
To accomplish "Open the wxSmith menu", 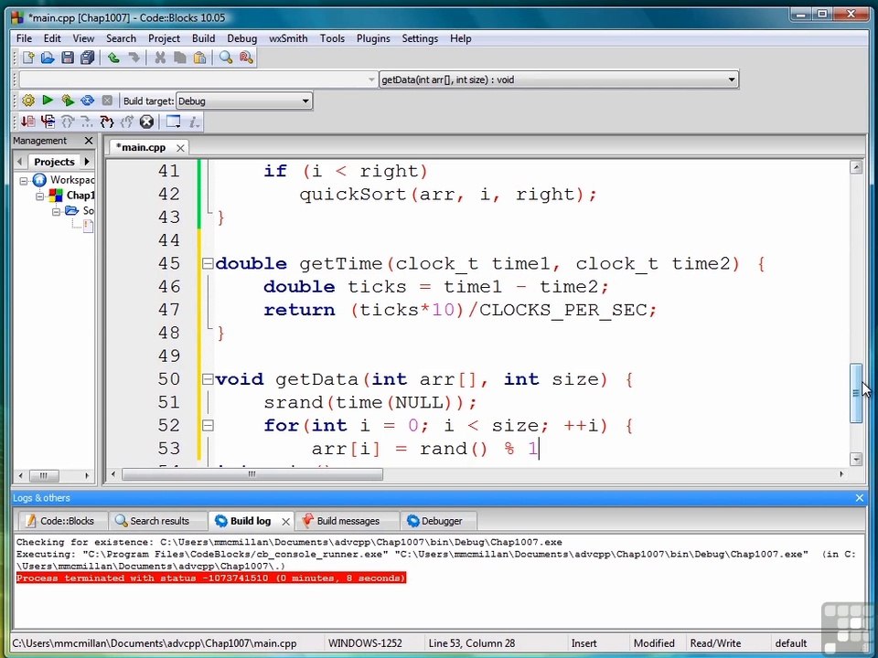I will pos(288,38).
